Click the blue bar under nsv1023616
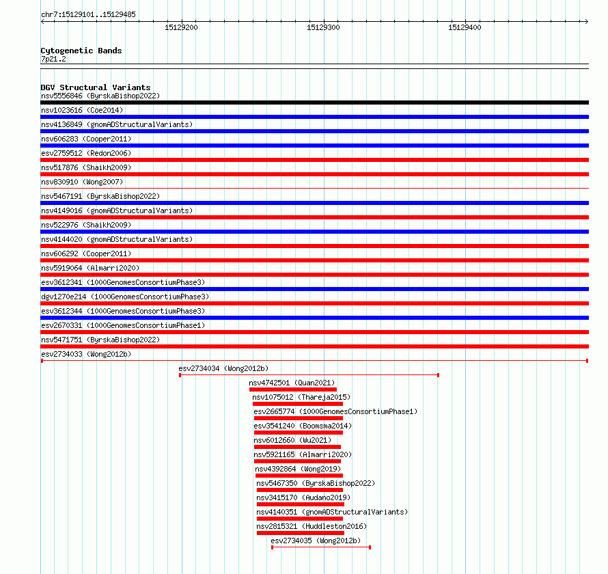Image resolution: width=608 pixels, height=574 pixels. click(314, 117)
